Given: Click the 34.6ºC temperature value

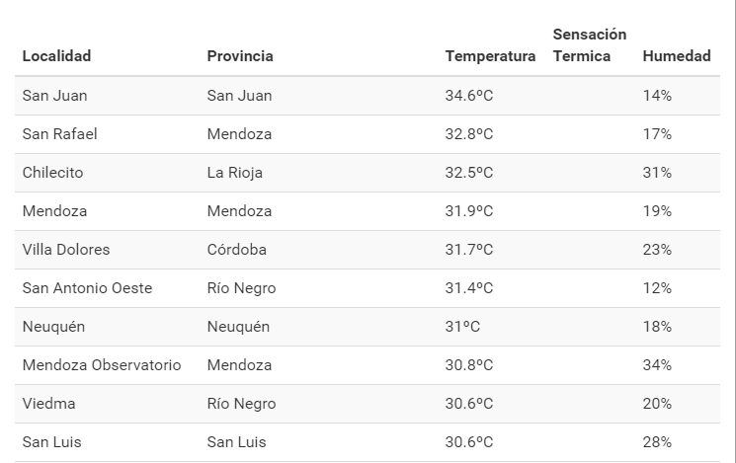Looking at the screenshot, I should pos(469,96).
